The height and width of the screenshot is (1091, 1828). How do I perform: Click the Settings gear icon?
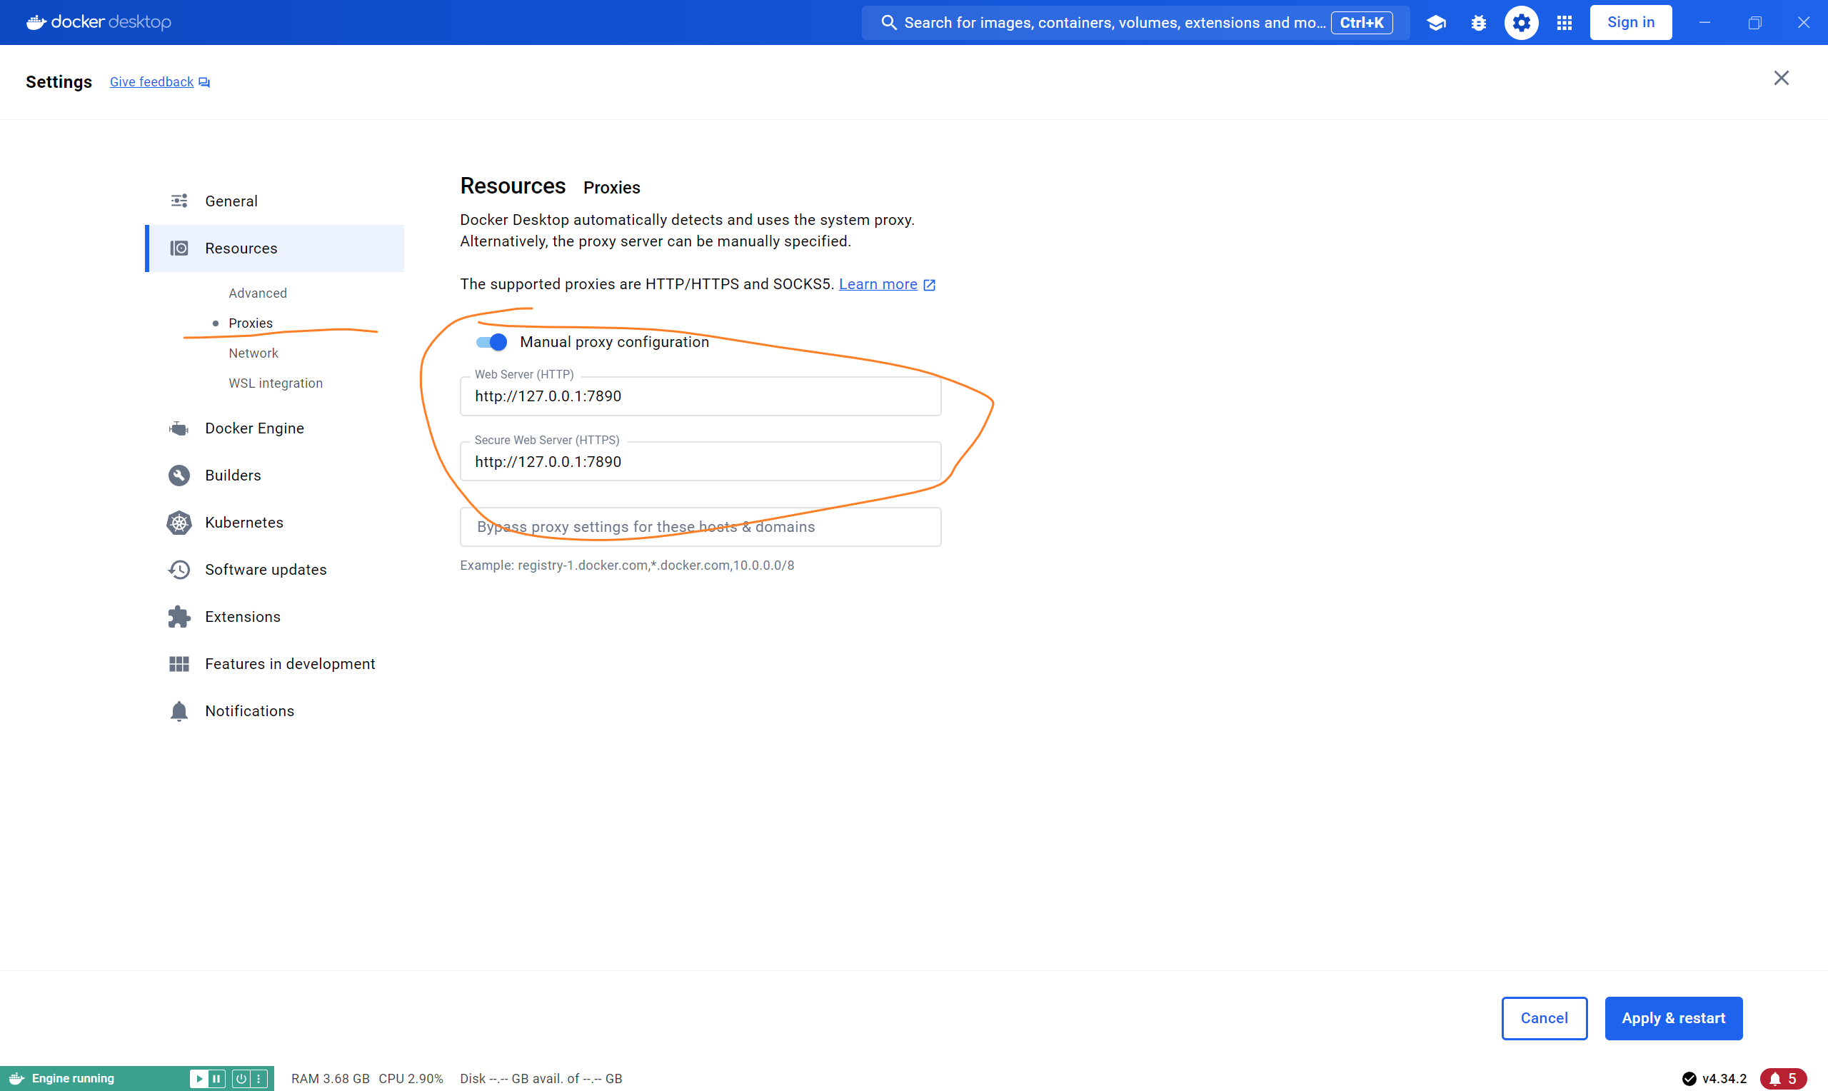point(1521,23)
